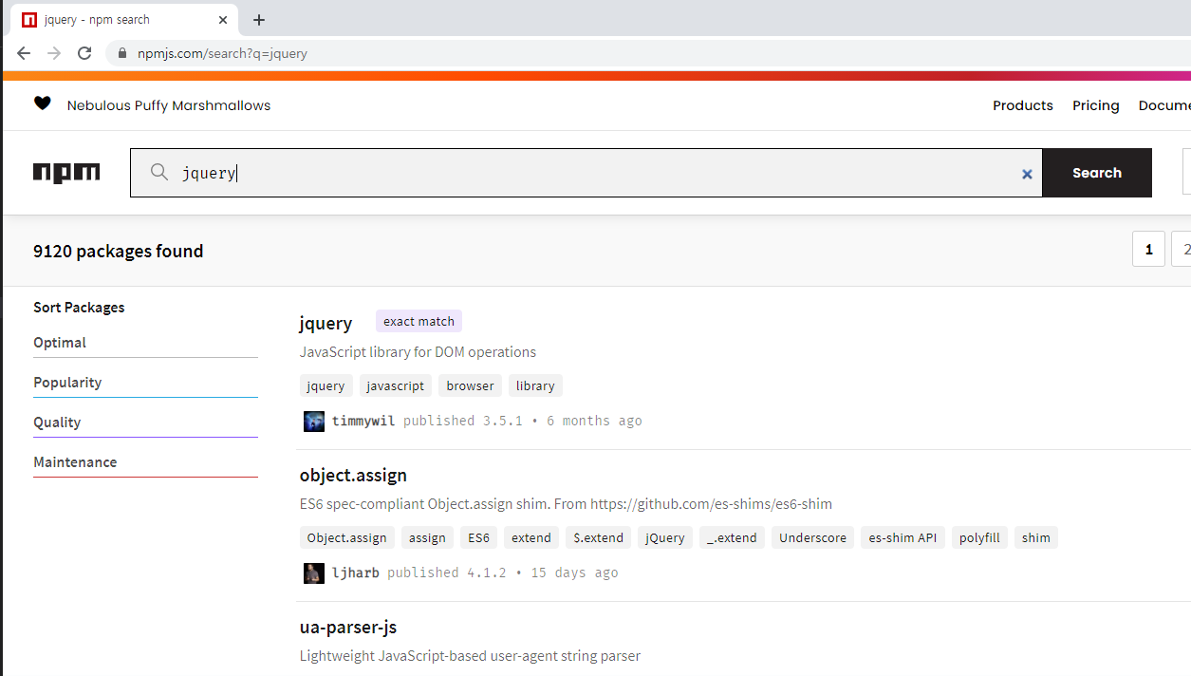This screenshot has width=1191, height=676.
Task: Click the javascript keyword tag
Action: pos(396,385)
